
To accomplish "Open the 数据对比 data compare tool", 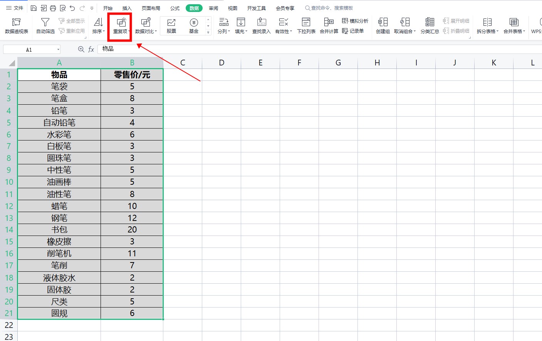I will point(146,26).
